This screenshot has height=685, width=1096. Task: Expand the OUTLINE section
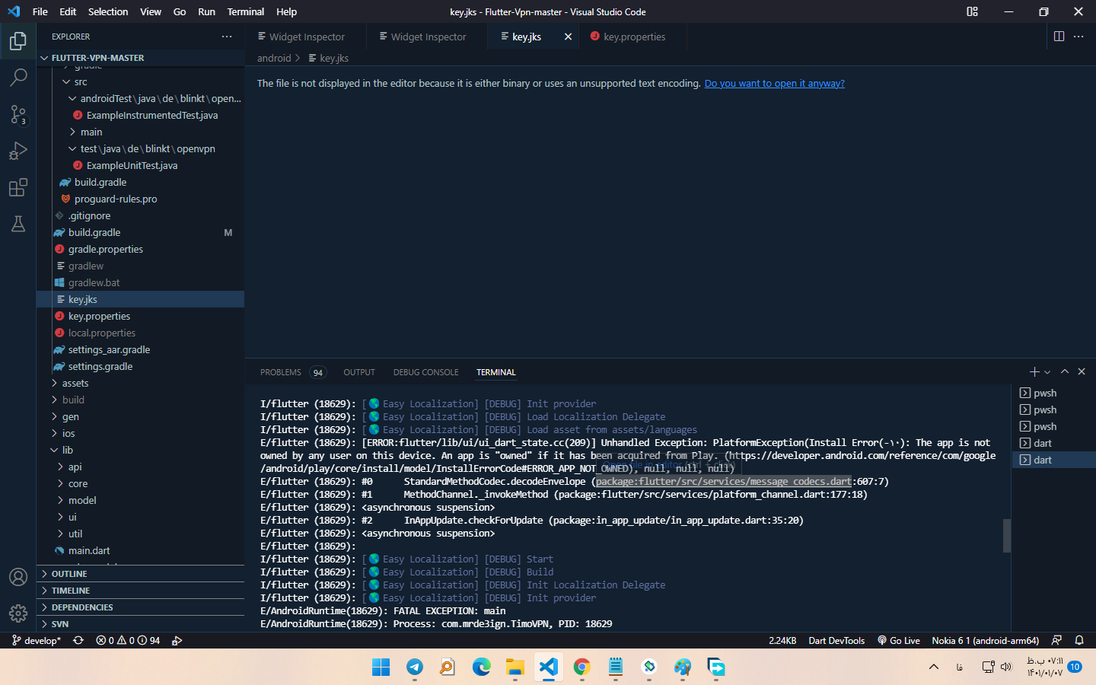pyautogui.click(x=140, y=574)
